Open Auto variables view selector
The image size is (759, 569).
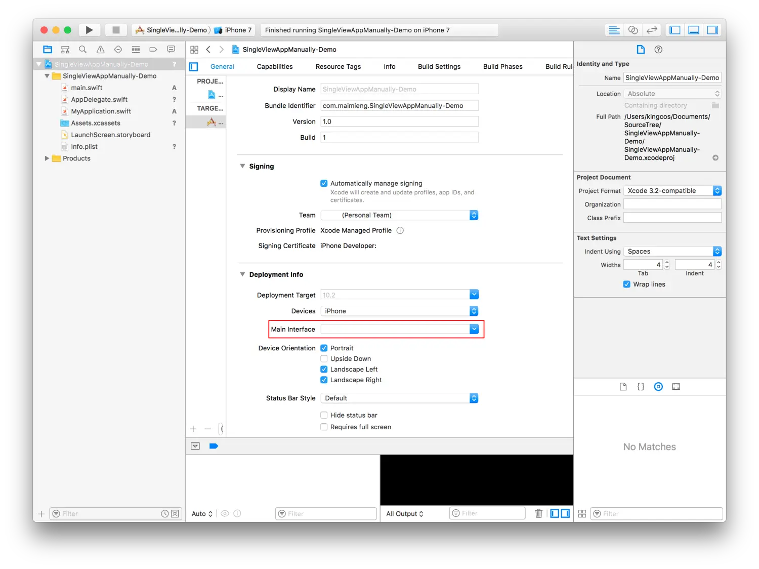pos(202,513)
